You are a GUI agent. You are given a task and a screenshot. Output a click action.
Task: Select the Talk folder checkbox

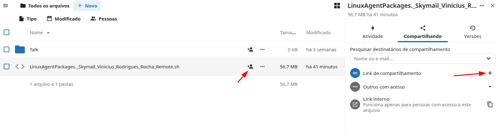(x=7, y=49)
